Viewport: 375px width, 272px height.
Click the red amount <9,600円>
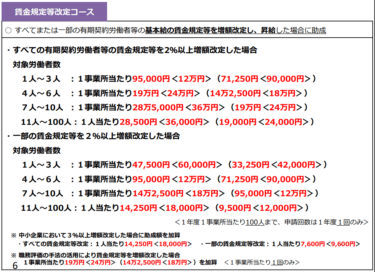tap(343, 244)
